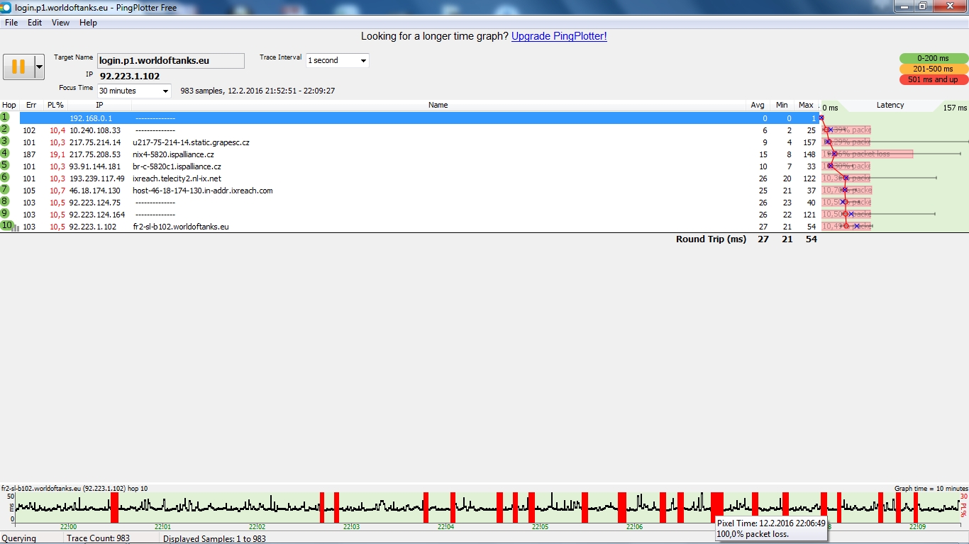Select the hop 1 green circle icon

(x=5, y=117)
